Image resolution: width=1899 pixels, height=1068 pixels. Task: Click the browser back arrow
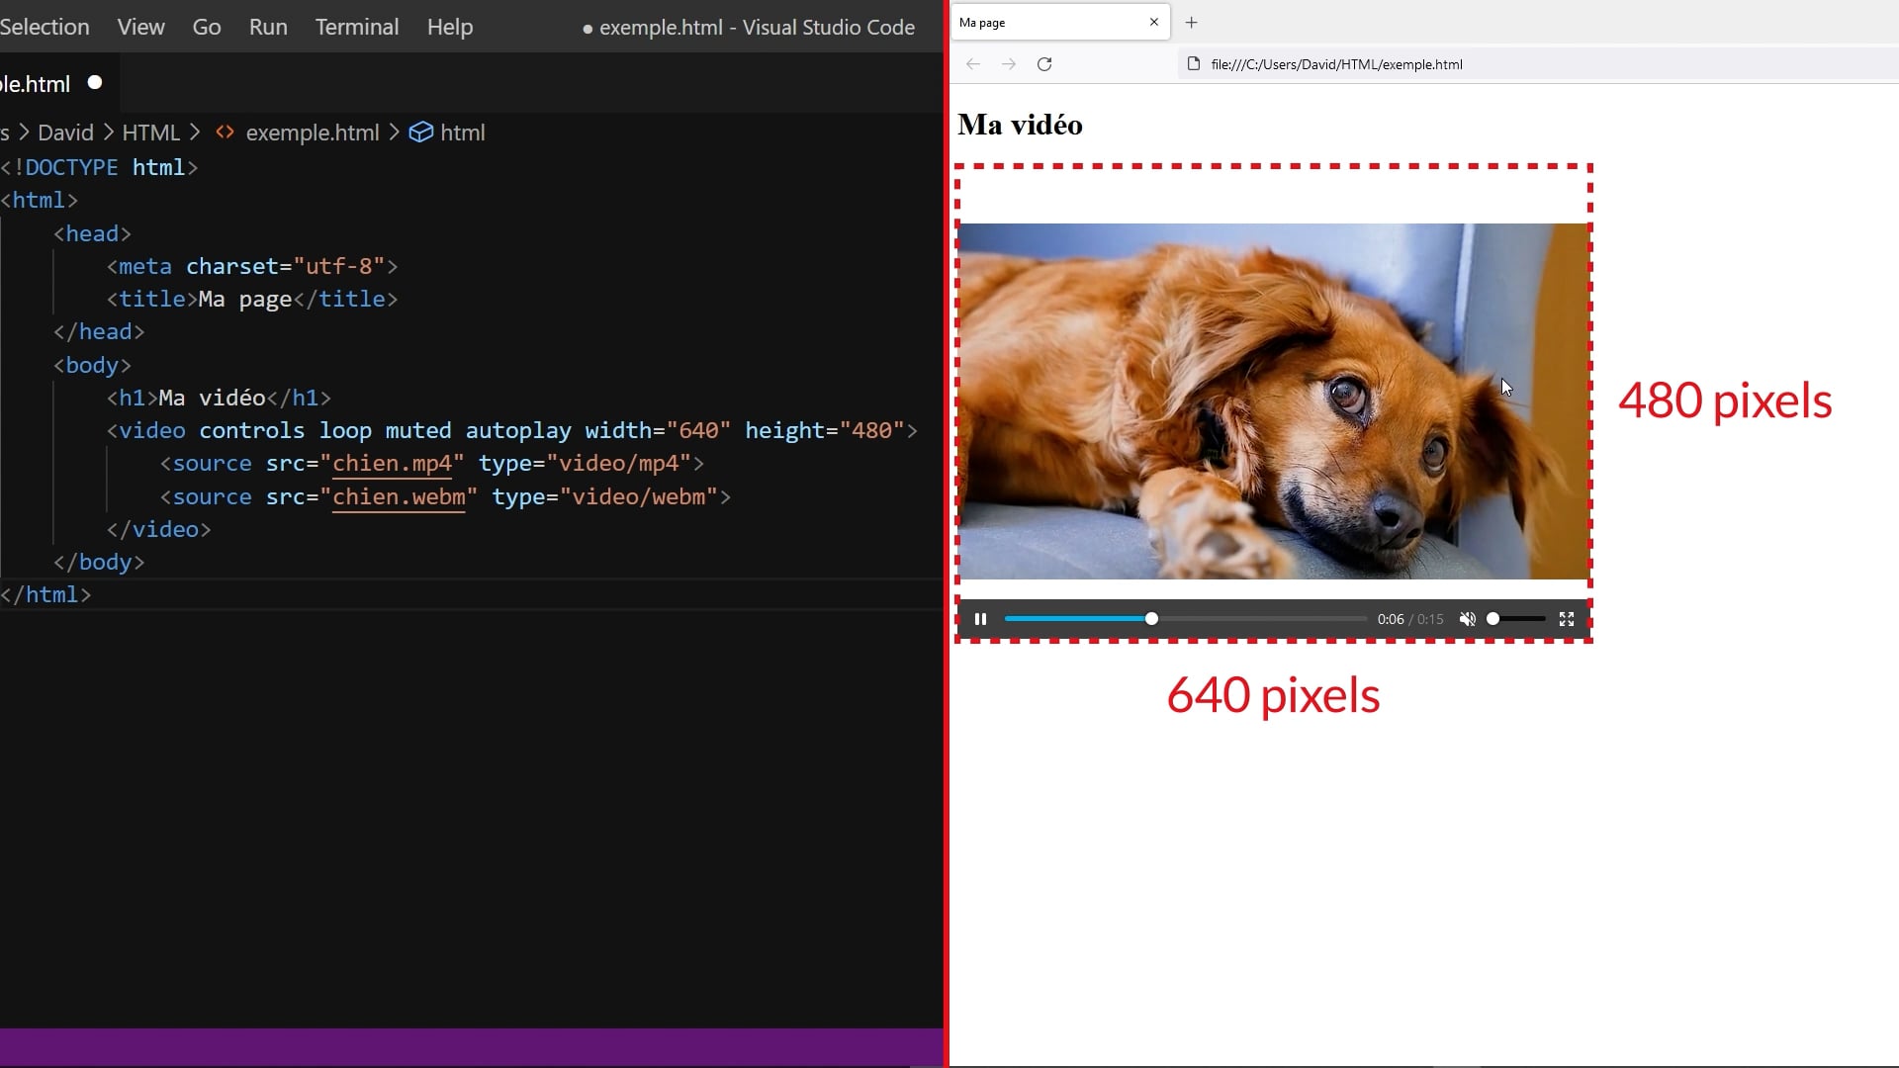point(973,64)
